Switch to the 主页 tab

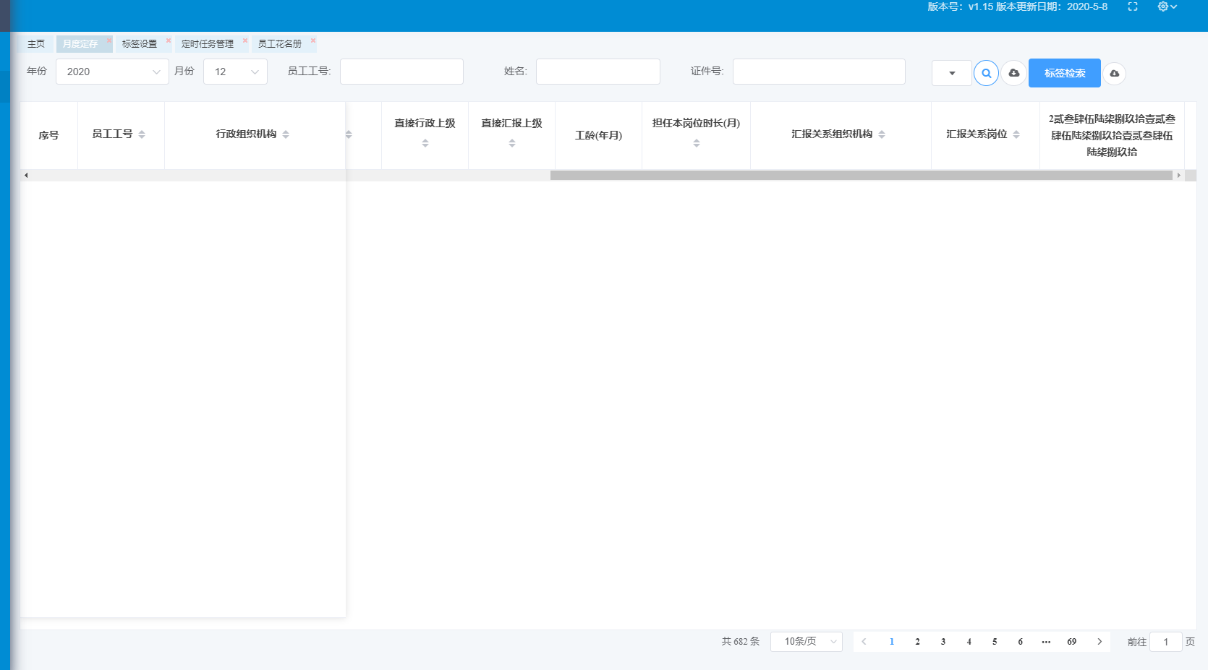point(36,43)
